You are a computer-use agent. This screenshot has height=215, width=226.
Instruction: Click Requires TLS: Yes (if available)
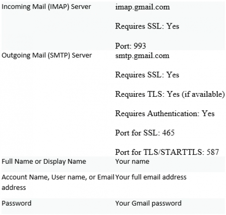click(170, 94)
